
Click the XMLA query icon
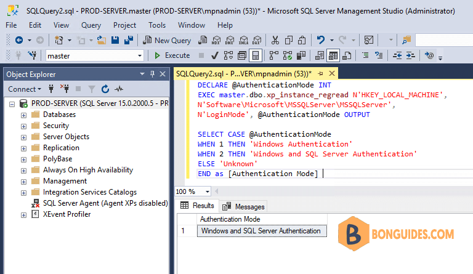pos(243,40)
